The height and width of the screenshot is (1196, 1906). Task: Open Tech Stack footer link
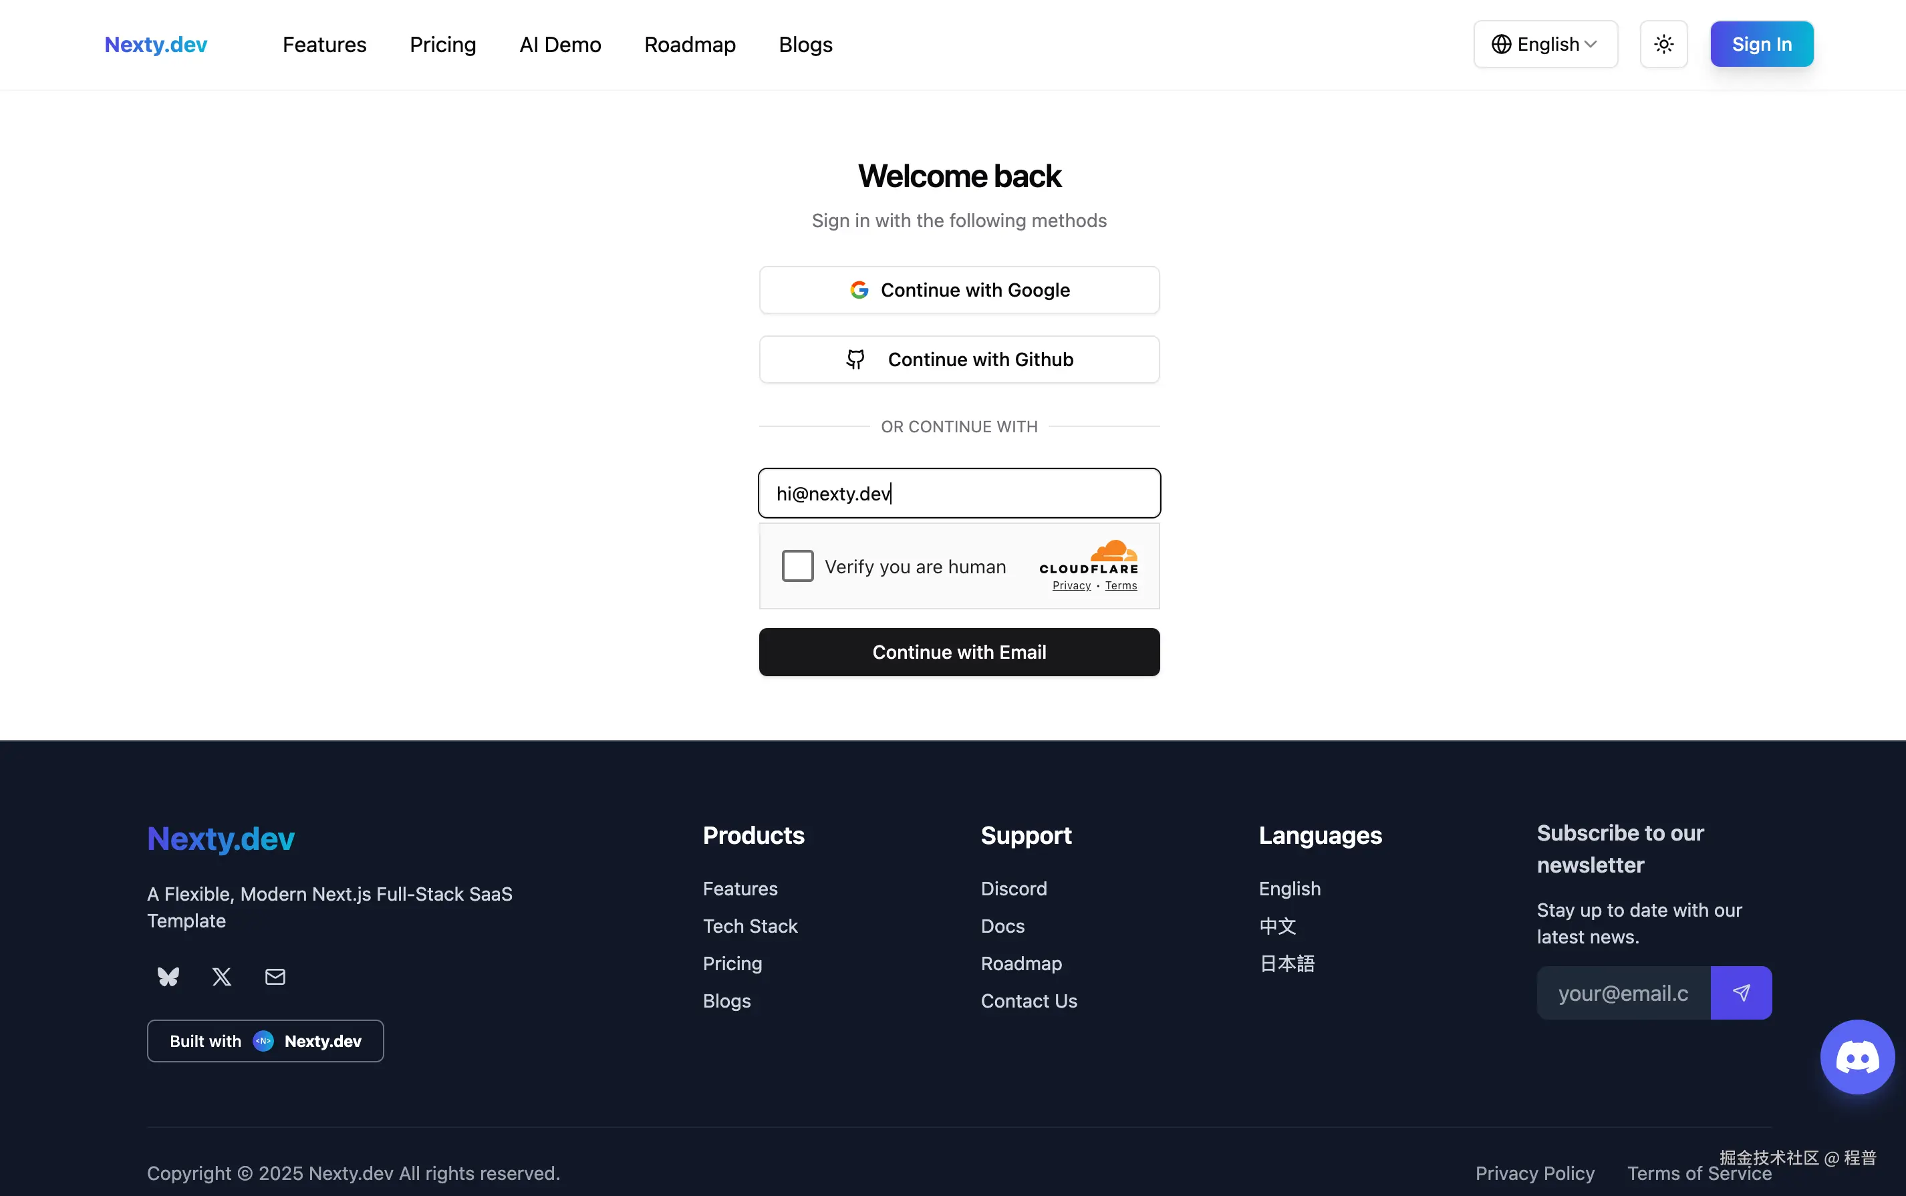tap(749, 926)
